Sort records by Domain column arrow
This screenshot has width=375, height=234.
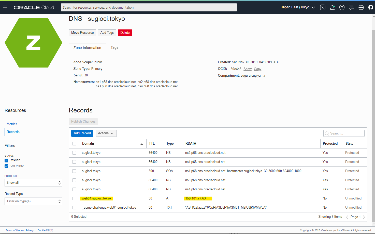(142, 144)
